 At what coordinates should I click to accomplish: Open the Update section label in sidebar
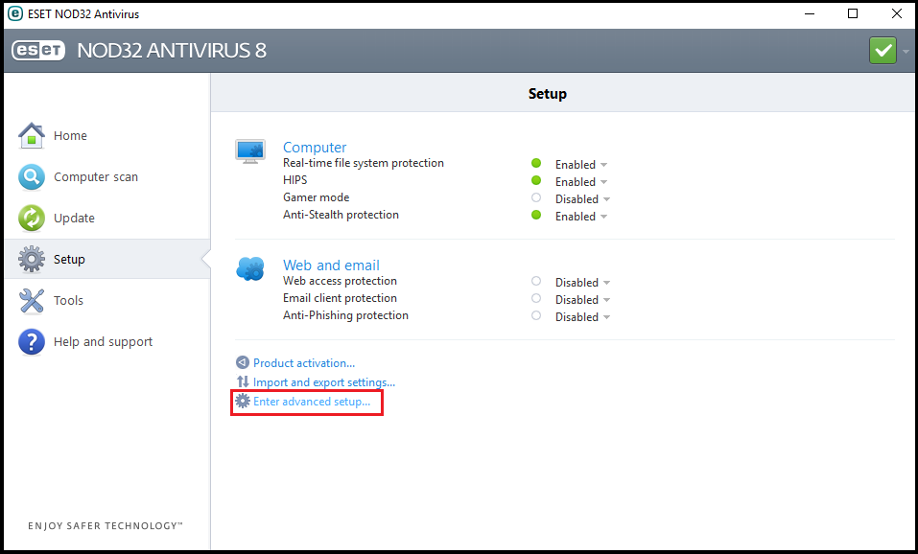74,219
